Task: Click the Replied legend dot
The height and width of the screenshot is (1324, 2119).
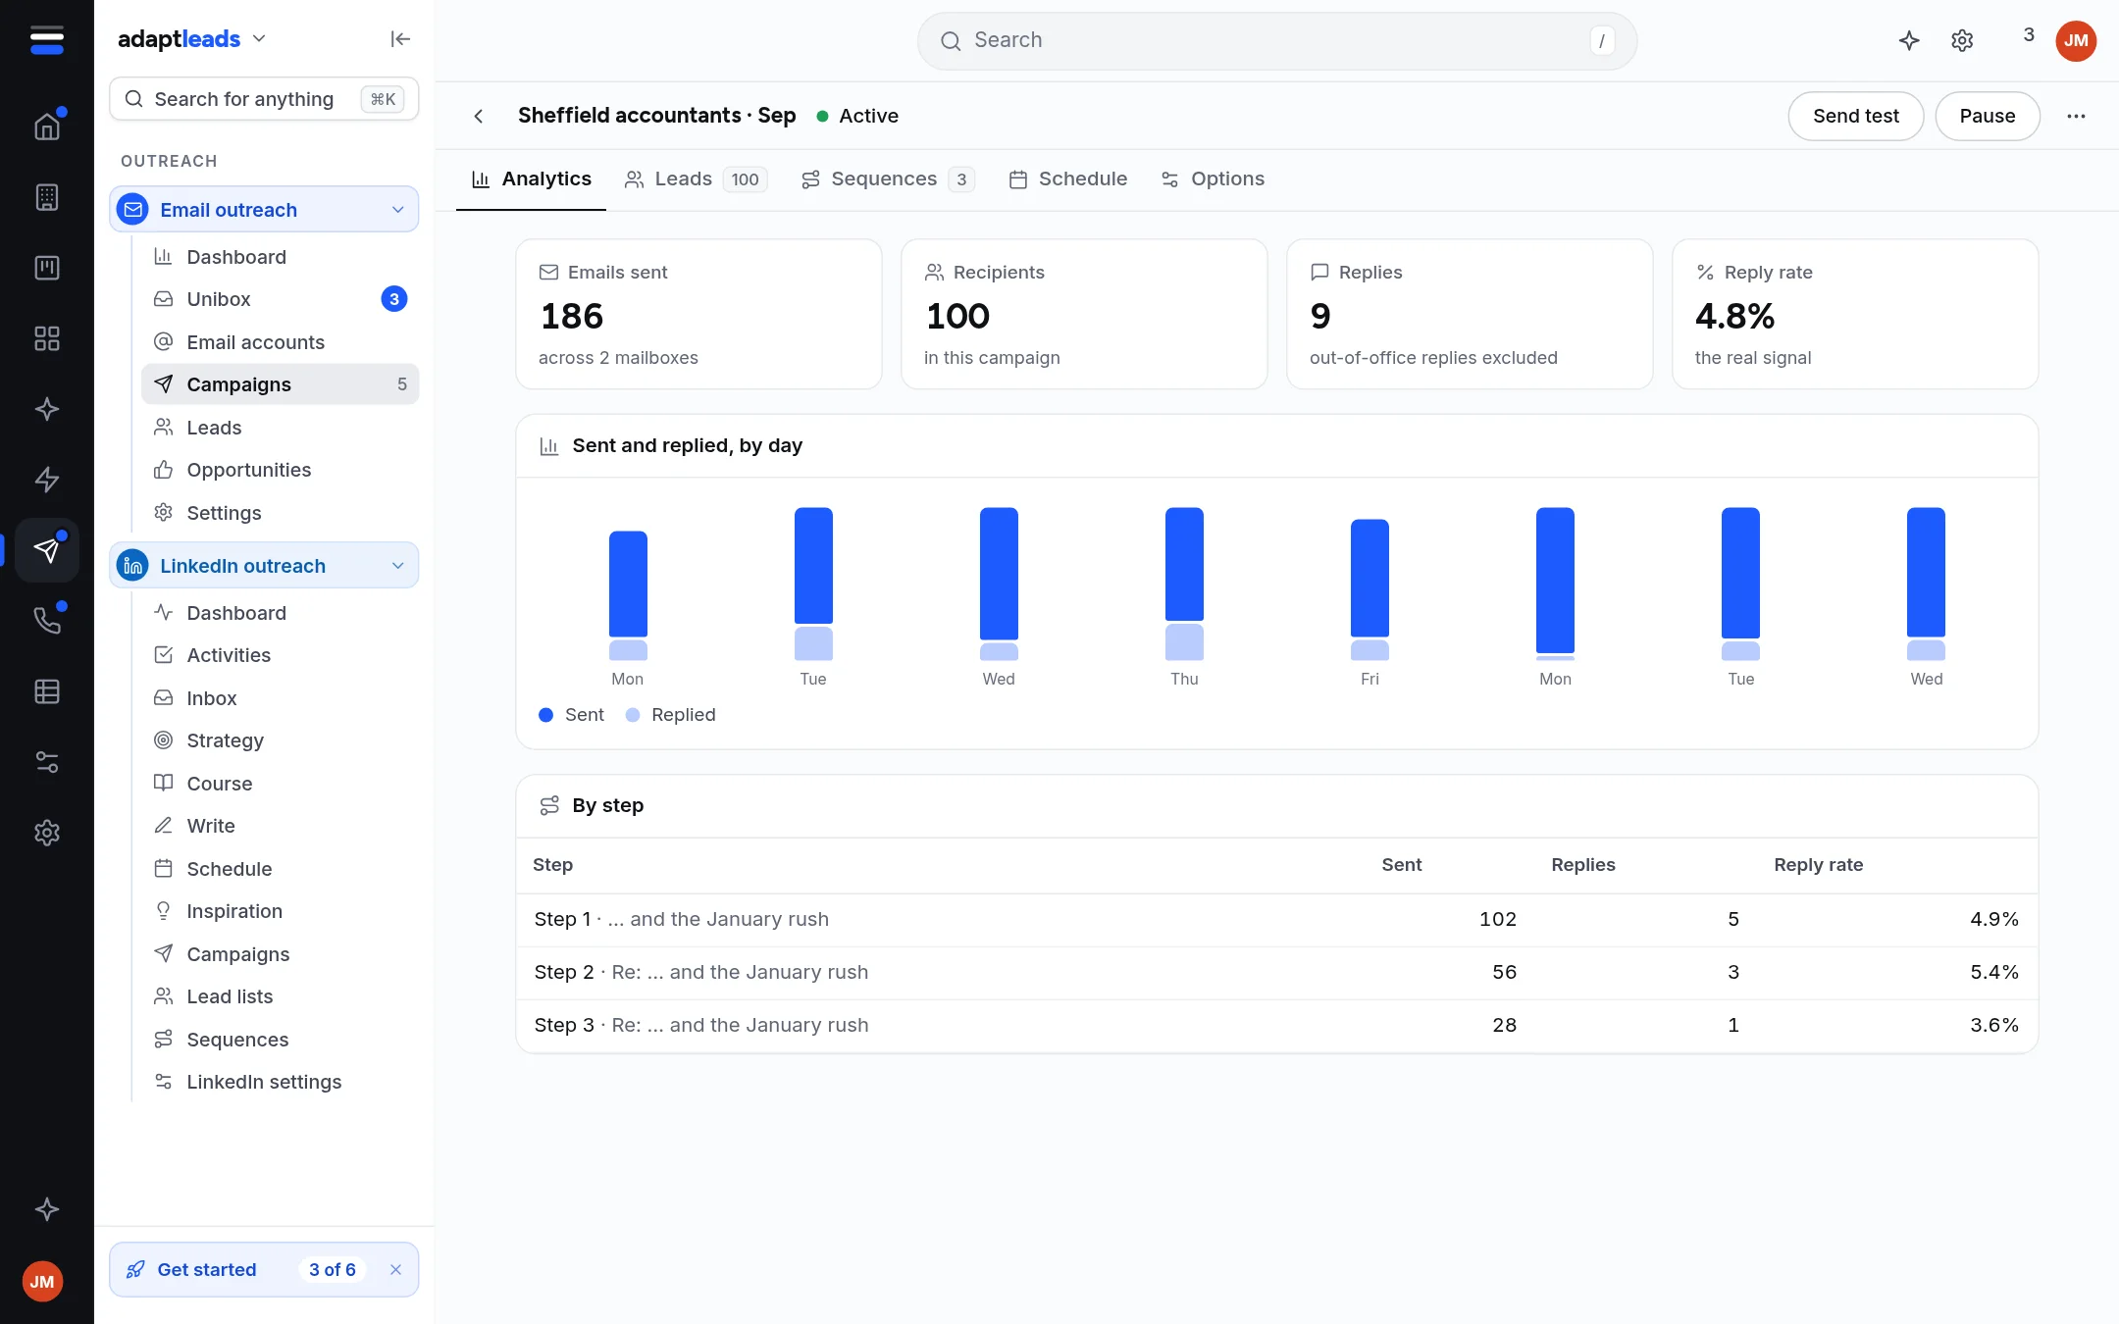Action: point(633,715)
